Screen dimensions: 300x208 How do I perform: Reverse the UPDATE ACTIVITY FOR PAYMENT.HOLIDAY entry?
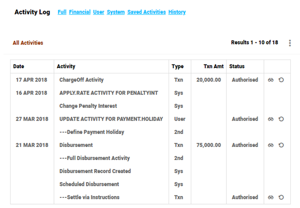(281, 119)
